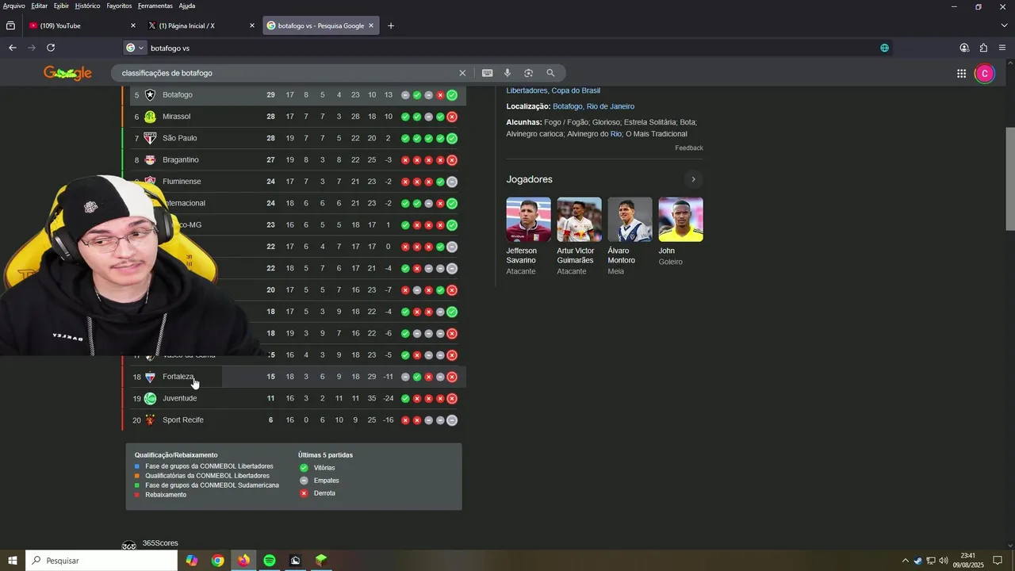Image resolution: width=1015 pixels, height=571 pixels.
Task: Open the Favoritos menu
Action: click(119, 6)
